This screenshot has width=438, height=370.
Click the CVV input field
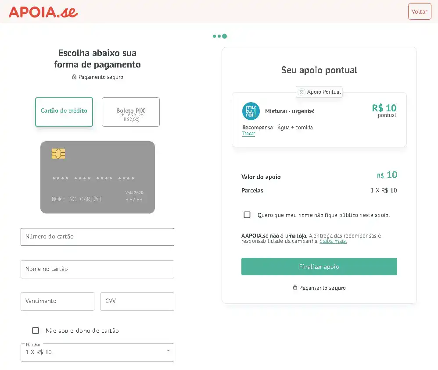(x=137, y=301)
